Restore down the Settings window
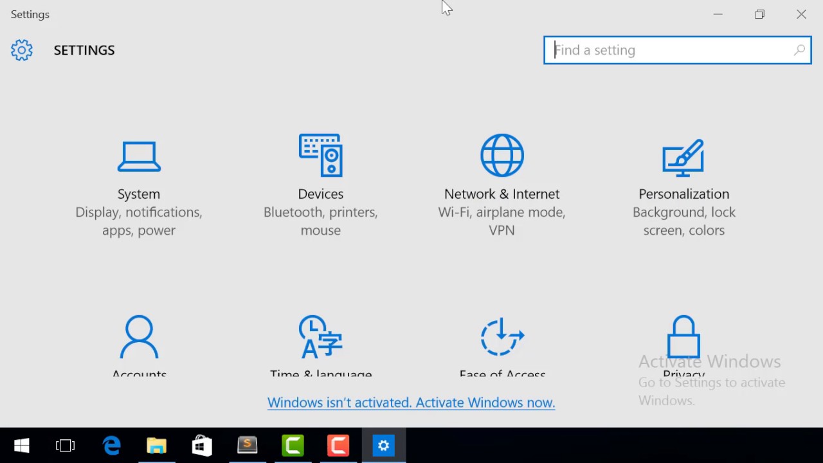Image resolution: width=823 pixels, height=463 pixels. pos(760,14)
